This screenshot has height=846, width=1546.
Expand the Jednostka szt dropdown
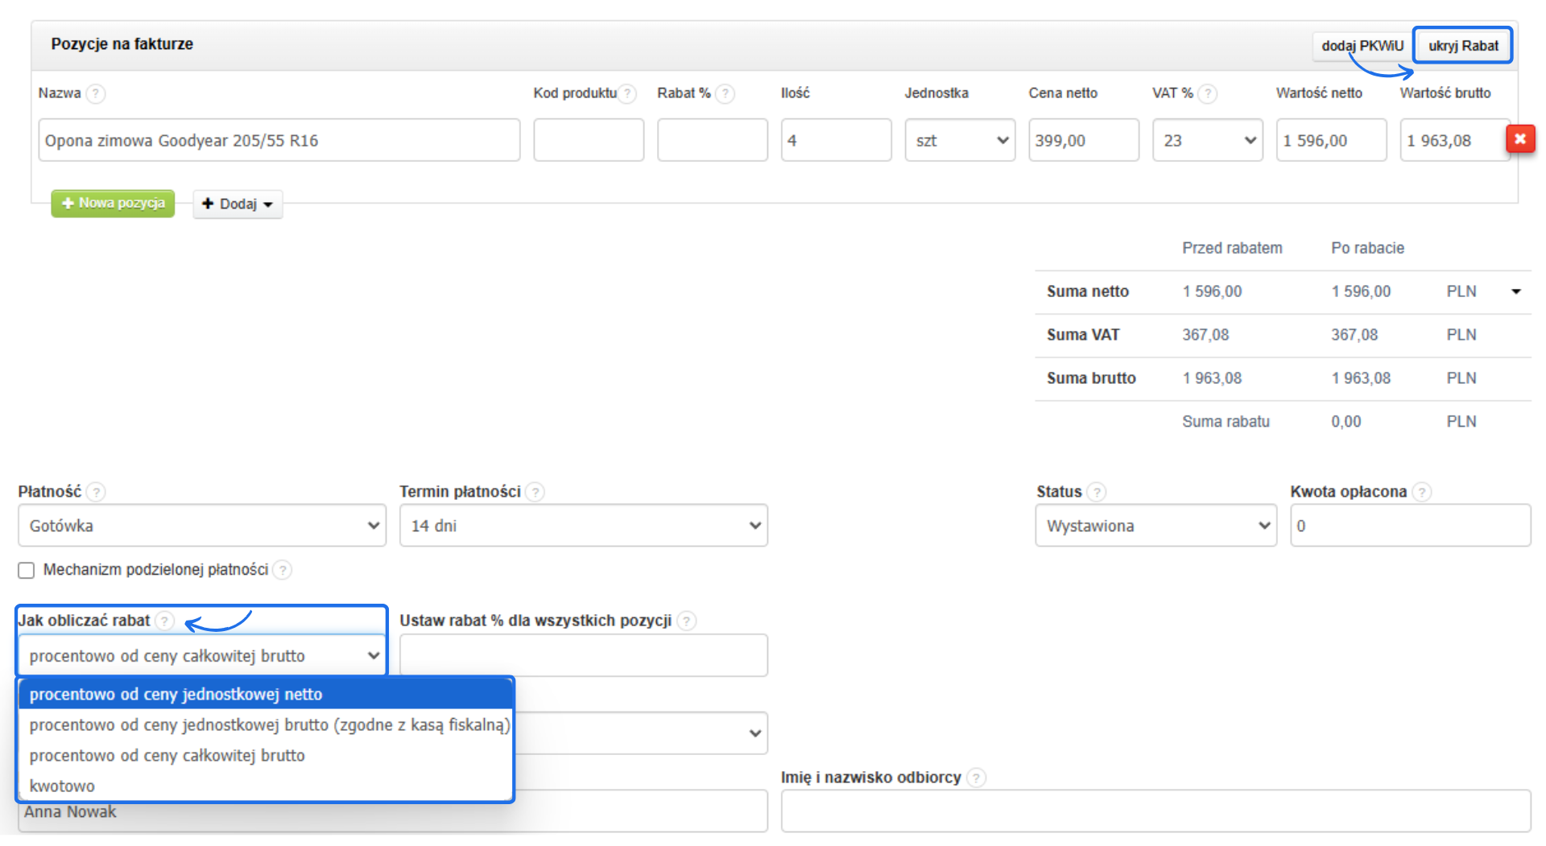coord(960,140)
